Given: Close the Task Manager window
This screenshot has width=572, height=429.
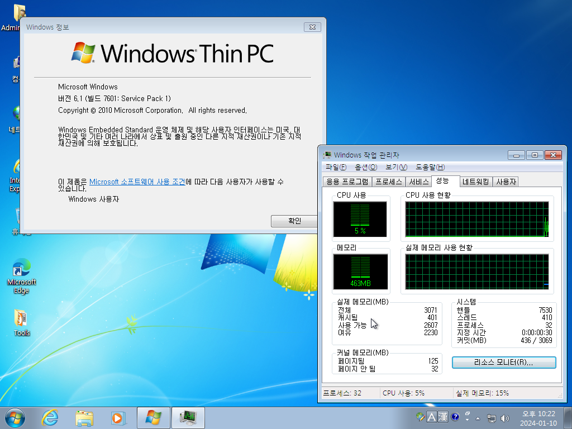Looking at the screenshot, I should [553, 155].
